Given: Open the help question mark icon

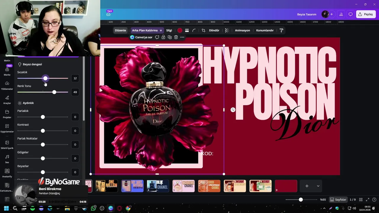Looking at the screenshot, I should [374, 200].
